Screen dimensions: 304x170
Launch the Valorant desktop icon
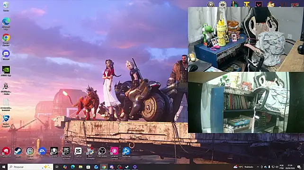click(259, 4)
